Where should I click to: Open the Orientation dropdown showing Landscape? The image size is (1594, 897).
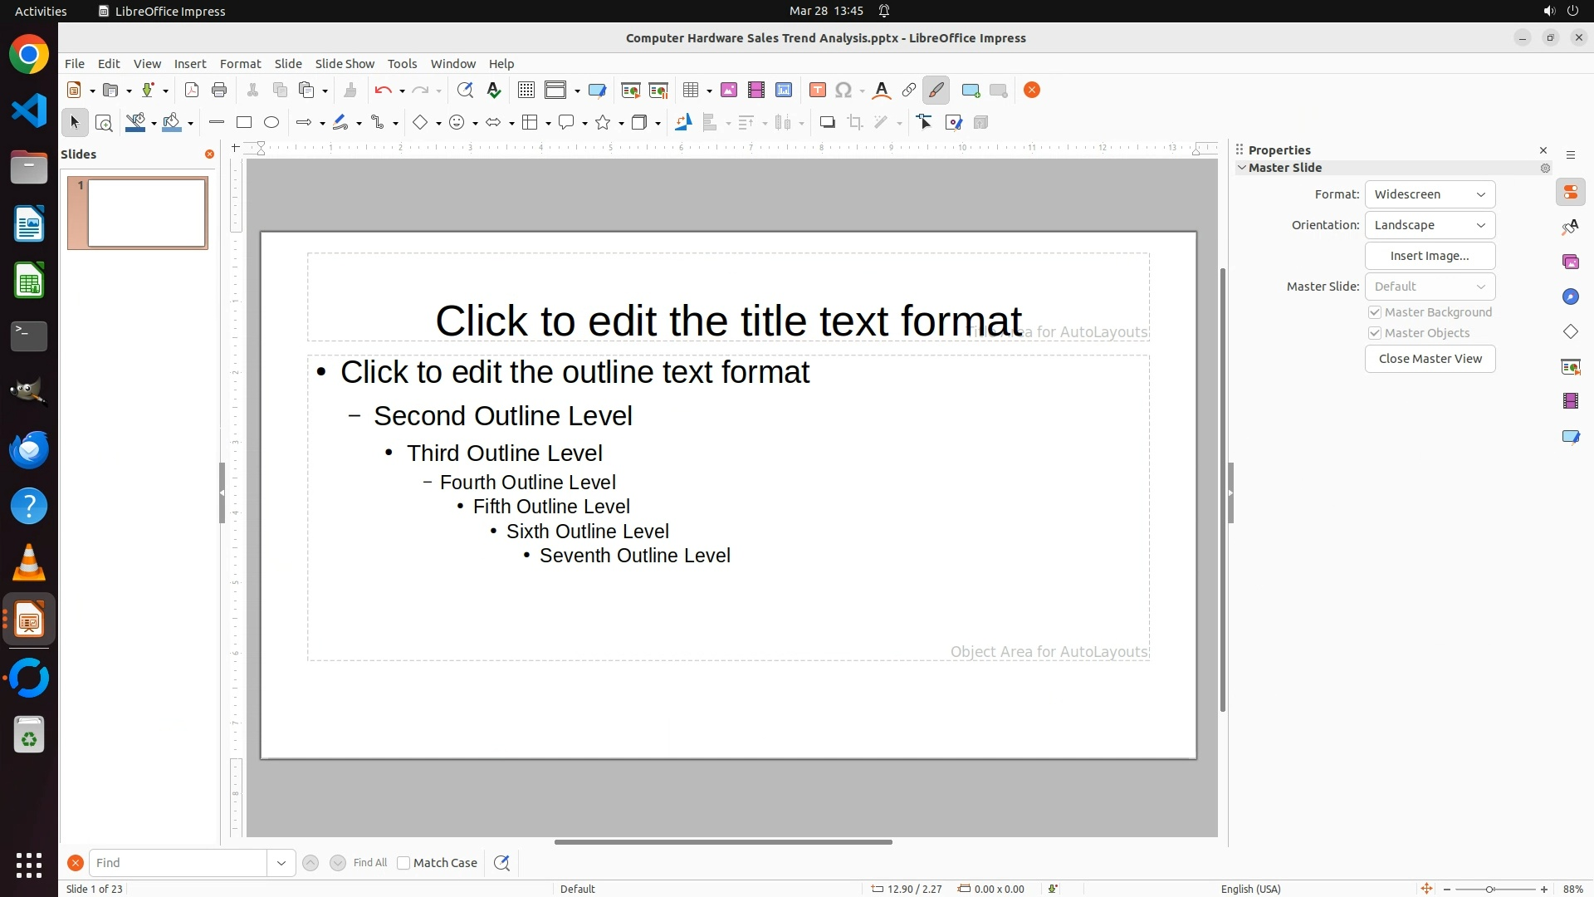1430,225
